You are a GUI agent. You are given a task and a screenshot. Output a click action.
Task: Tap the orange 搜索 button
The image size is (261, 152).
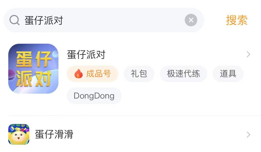pos(237,20)
